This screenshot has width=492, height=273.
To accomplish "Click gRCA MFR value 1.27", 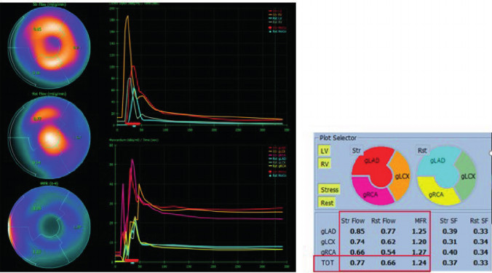I will 419,253.
